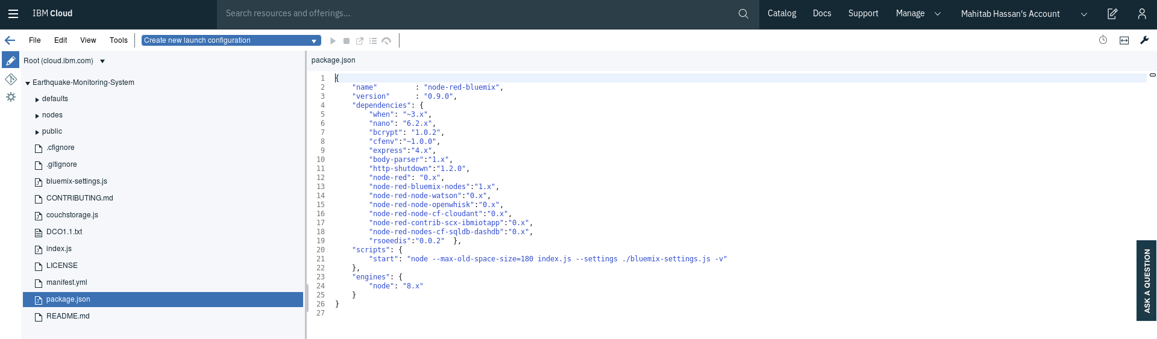The image size is (1157, 339).
Task: Expand the nodes folder
Action: coord(37,116)
